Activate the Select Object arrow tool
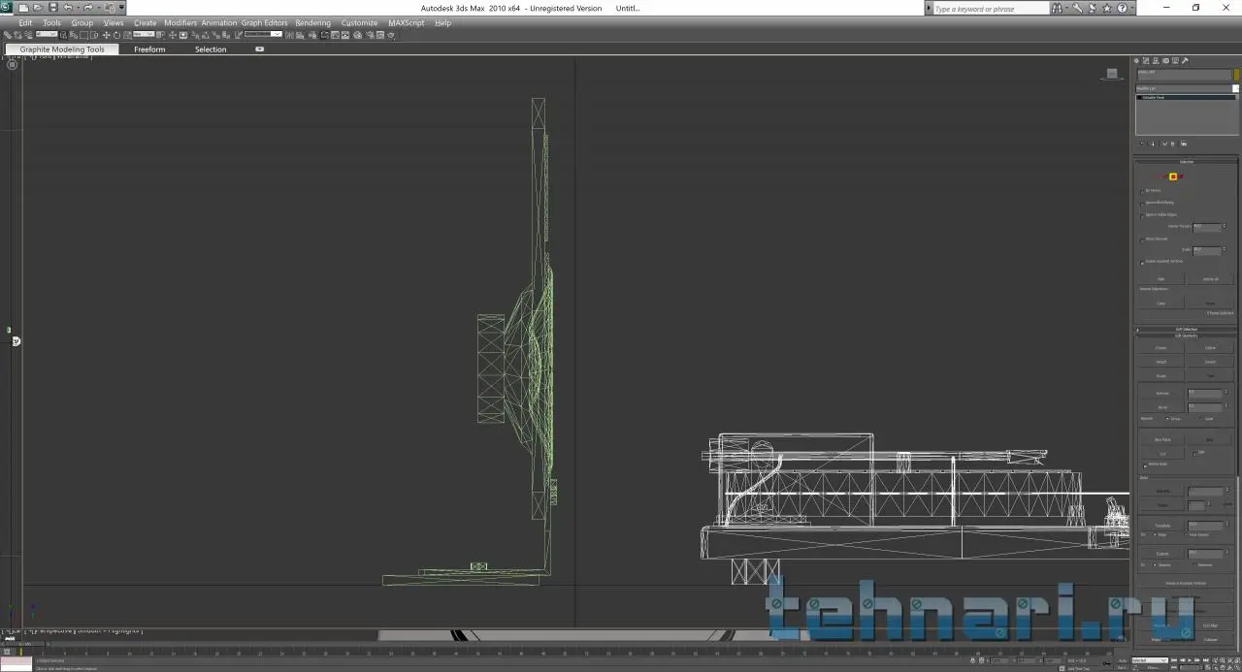1242x672 pixels. tap(63, 35)
